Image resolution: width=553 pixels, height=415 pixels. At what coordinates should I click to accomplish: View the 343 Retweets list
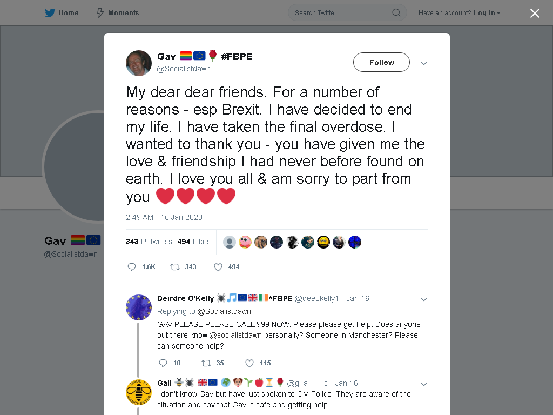(x=149, y=242)
